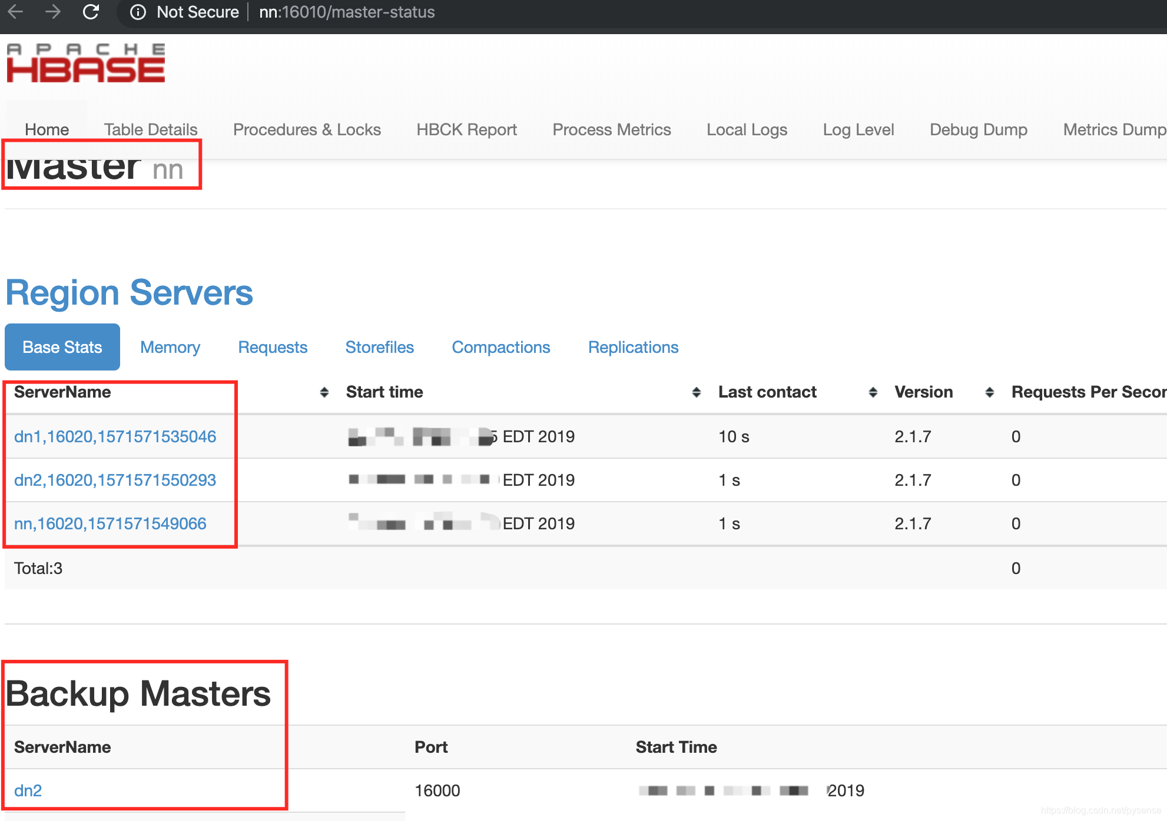Open HBCK Report page

coord(466,129)
